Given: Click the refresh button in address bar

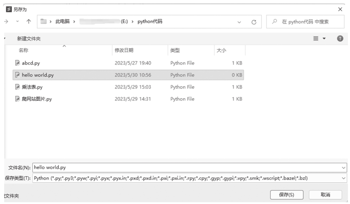Looking at the screenshot, I should [254, 22].
